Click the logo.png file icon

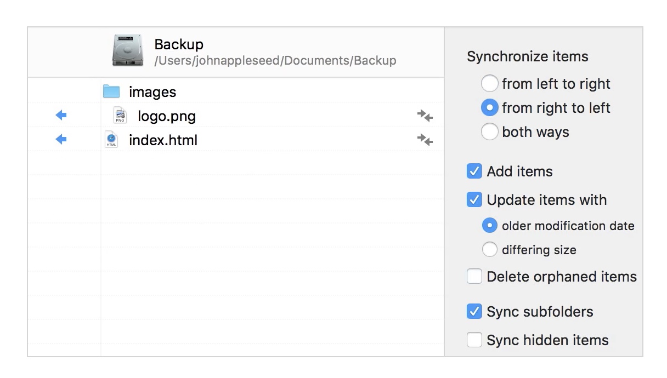click(120, 116)
